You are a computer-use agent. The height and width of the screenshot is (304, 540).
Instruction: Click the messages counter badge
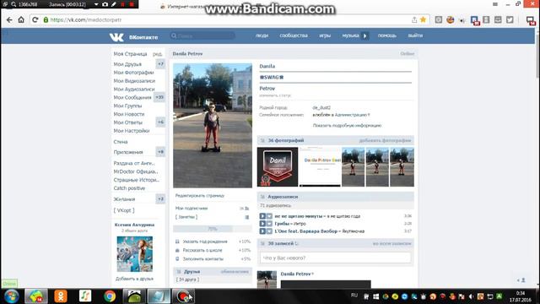point(159,97)
